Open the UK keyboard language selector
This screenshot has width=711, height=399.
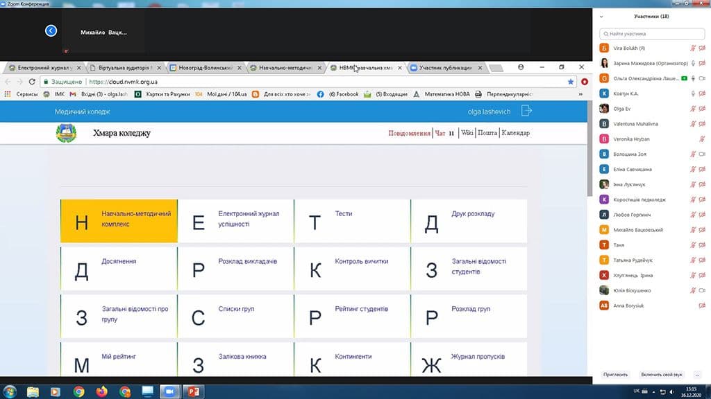636,391
